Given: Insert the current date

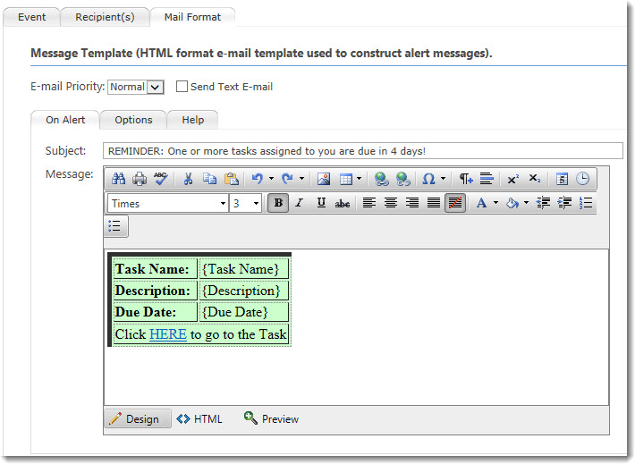Looking at the screenshot, I should pos(562,179).
